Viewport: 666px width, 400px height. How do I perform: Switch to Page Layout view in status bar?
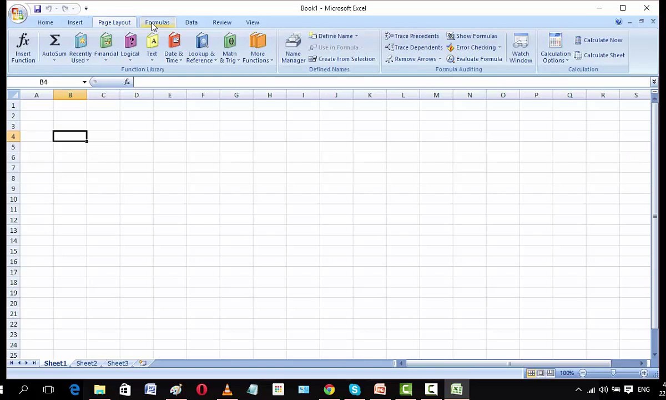coord(541,373)
